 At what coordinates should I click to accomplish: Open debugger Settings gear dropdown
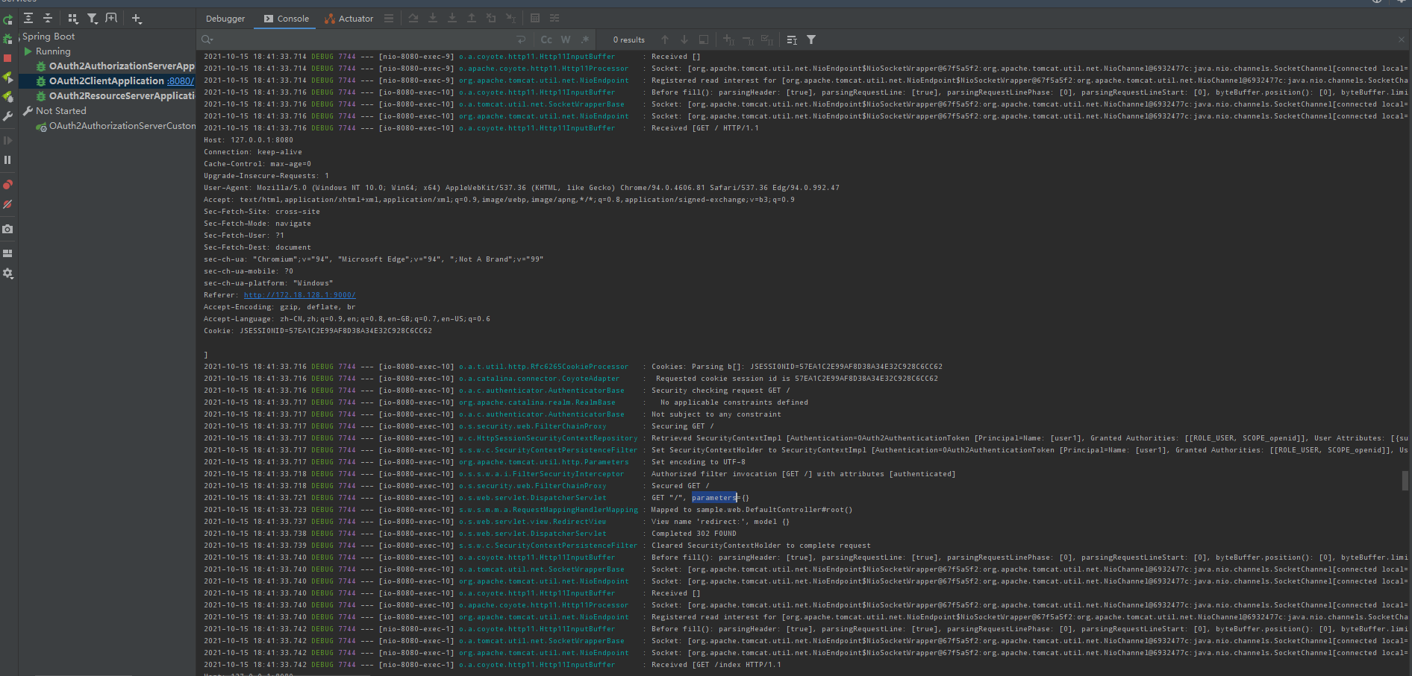coord(7,274)
